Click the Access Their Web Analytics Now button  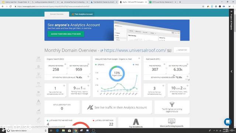click(66, 34)
